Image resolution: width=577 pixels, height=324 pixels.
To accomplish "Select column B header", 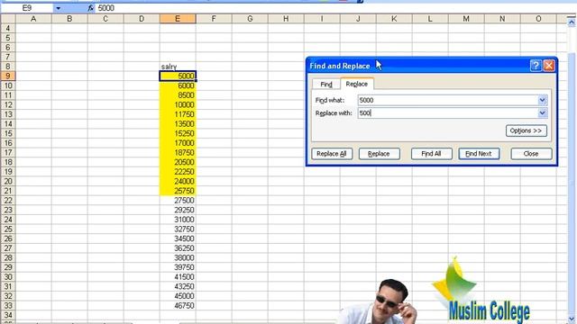I will coord(69,19).
